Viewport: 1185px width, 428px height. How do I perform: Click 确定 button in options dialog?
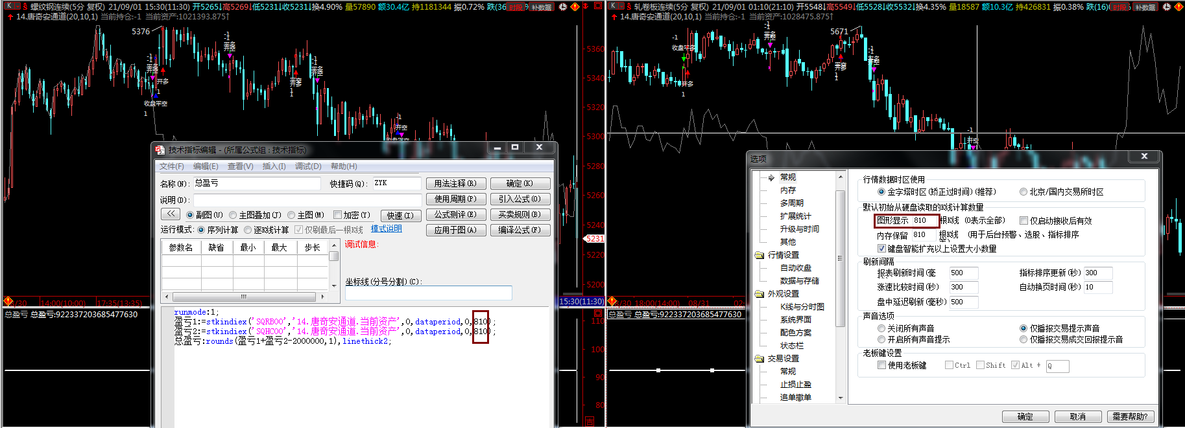click(1025, 416)
